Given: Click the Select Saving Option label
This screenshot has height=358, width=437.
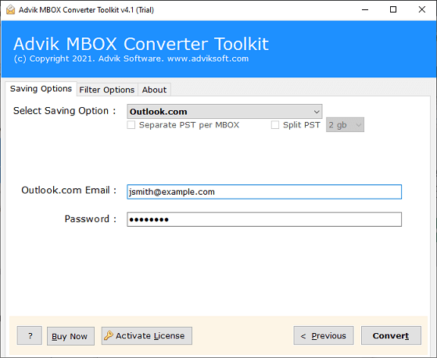Looking at the screenshot, I should click(64, 111).
